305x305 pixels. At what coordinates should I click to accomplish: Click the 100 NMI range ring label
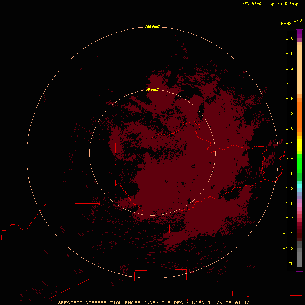coord(152,27)
